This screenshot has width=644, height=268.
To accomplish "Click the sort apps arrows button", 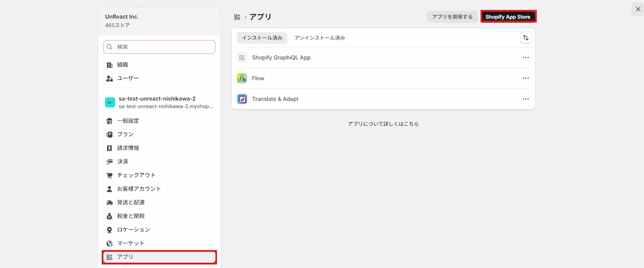I will [526, 38].
